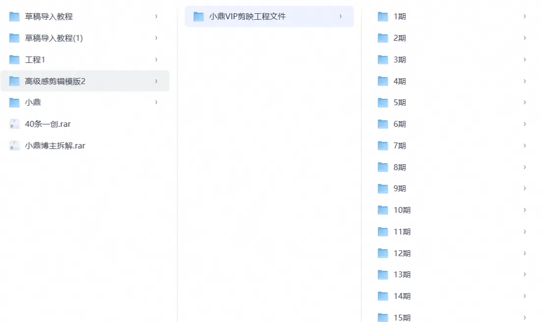Viewport: 542px width, 322px height.
Task: Click the folder icon of 草稿导入教程
Action: [x=14, y=17]
